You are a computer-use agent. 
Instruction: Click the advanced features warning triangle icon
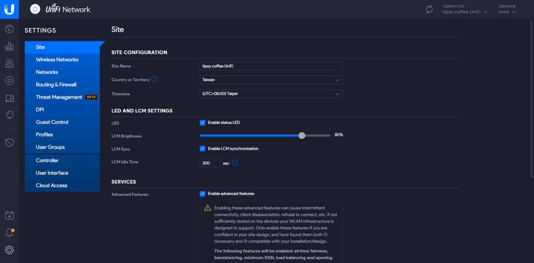tap(207, 208)
